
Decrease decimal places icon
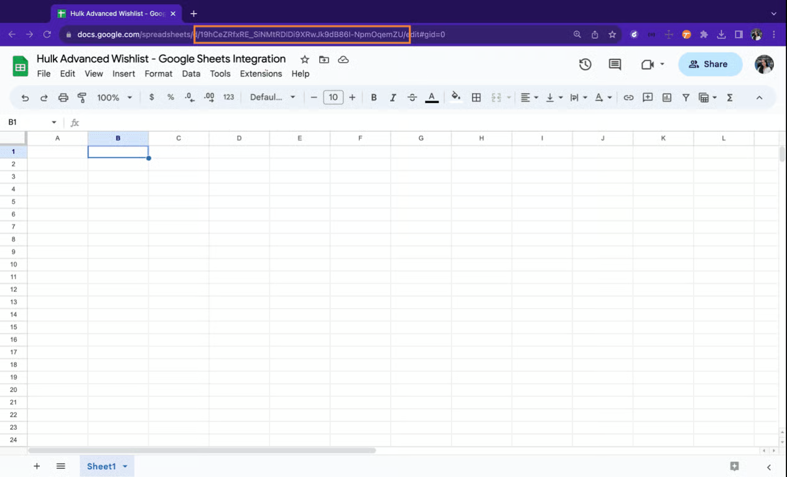(190, 98)
